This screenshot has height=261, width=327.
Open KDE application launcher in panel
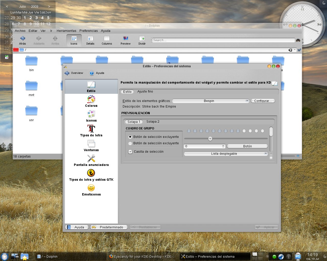[x=4, y=256]
